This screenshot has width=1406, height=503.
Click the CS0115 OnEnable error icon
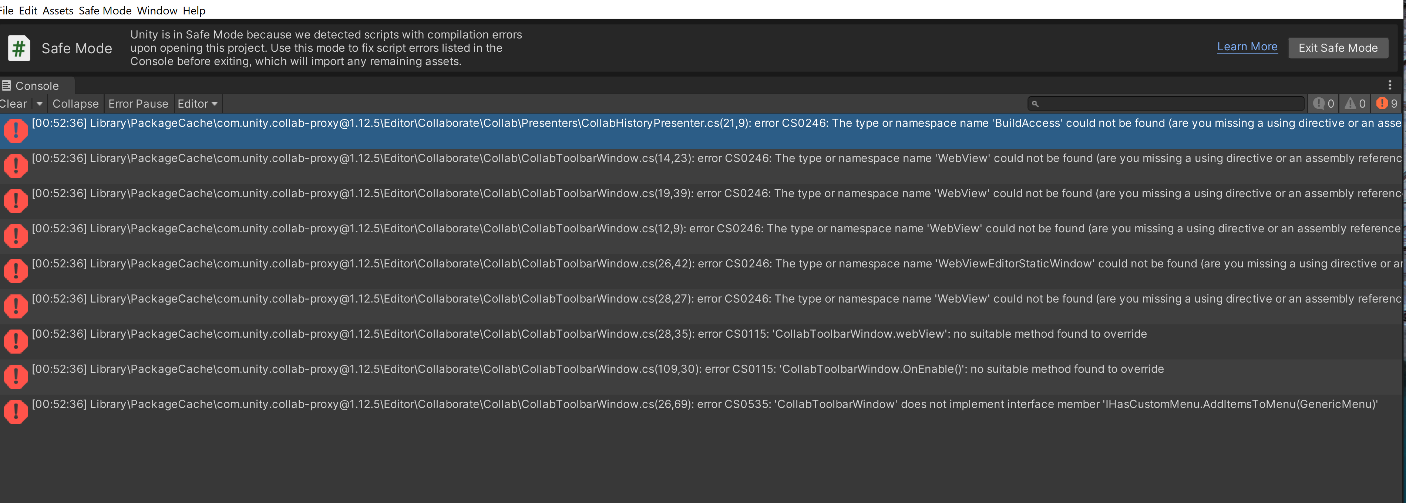(16, 377)
